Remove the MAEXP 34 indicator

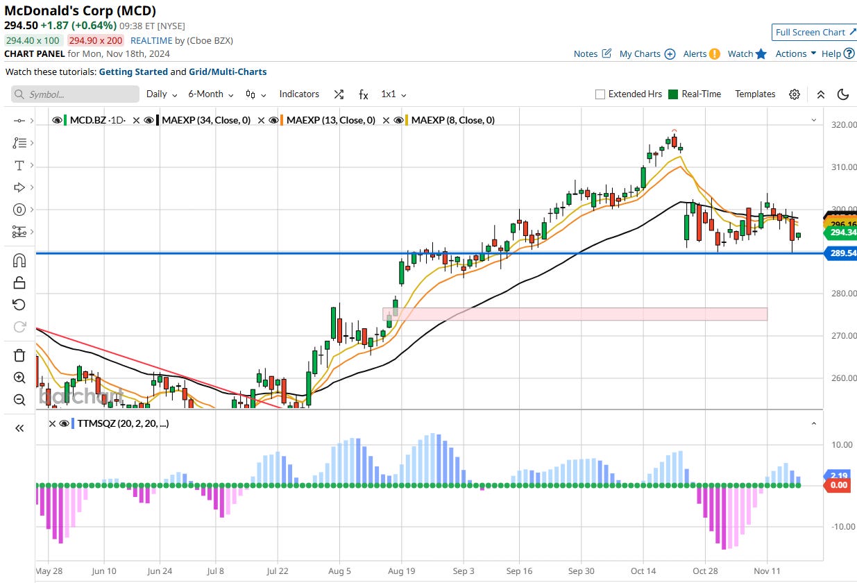(136, 121)
